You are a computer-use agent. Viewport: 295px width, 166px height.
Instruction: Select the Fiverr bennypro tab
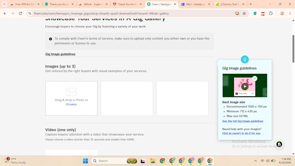pyautogui.click(x=161, y=4)
